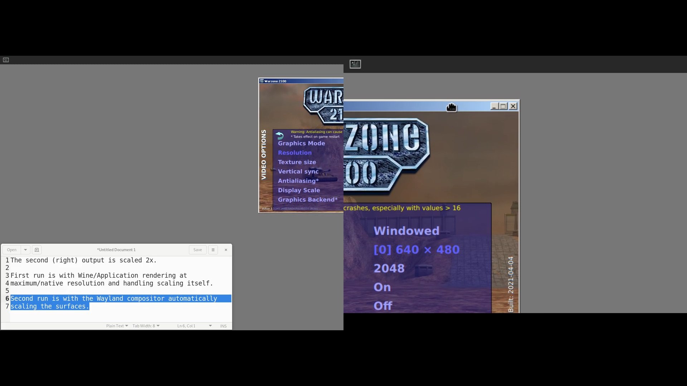This screenshot has width=687, height=386.
Task: Click the [0] 640 × 480 resolution value
Action: [x=416, y=249]
